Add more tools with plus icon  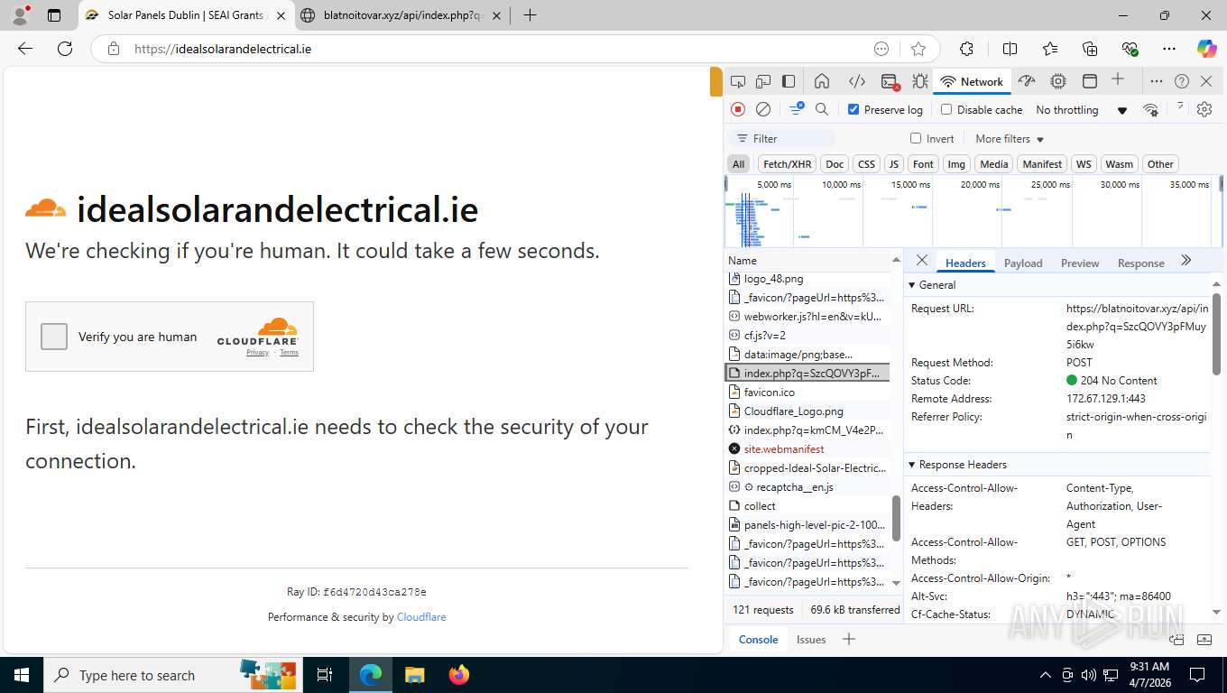(x=1118, y=79)
